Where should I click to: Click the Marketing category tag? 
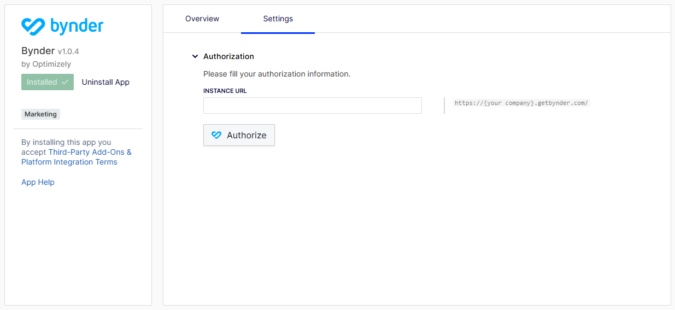click(41, 114)
